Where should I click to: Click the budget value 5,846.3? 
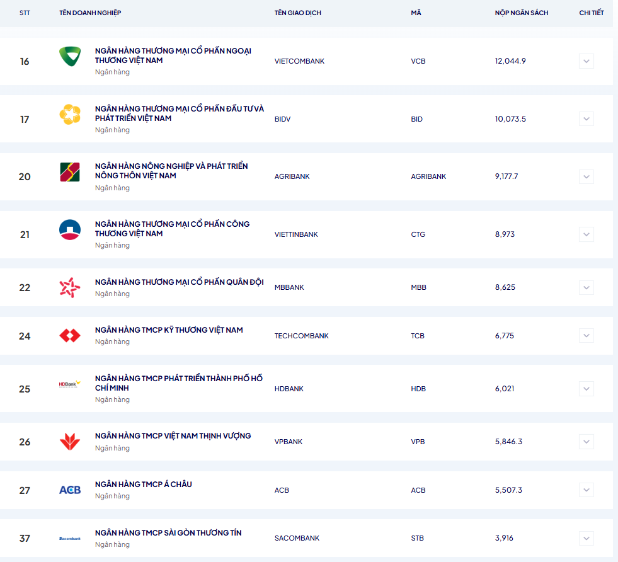coord(508,442)
